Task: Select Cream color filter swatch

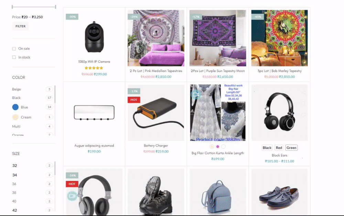Action: (x=15, y=117)
